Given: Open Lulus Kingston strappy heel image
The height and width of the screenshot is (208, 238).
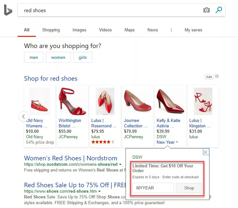Looking at the screenshot, I should pyautogui.click(x=203, y=101).
